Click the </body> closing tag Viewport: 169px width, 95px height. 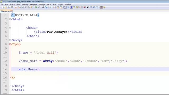click(x=18, y=86)
